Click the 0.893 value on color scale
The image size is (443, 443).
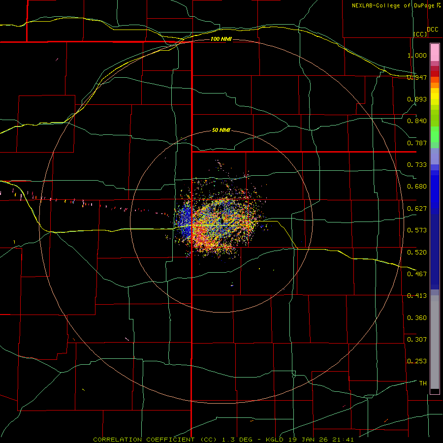coord(417,99)
